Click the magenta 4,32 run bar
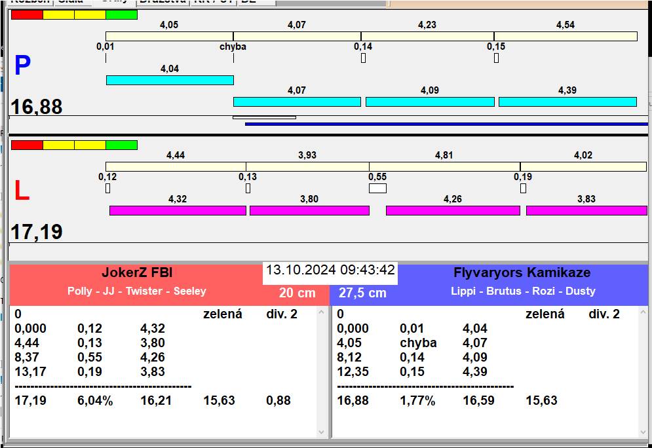Screen dimensions: 652x448 coord(178,210)
